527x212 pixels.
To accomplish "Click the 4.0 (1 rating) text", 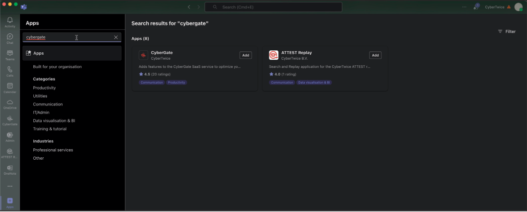I will (285, 74).
